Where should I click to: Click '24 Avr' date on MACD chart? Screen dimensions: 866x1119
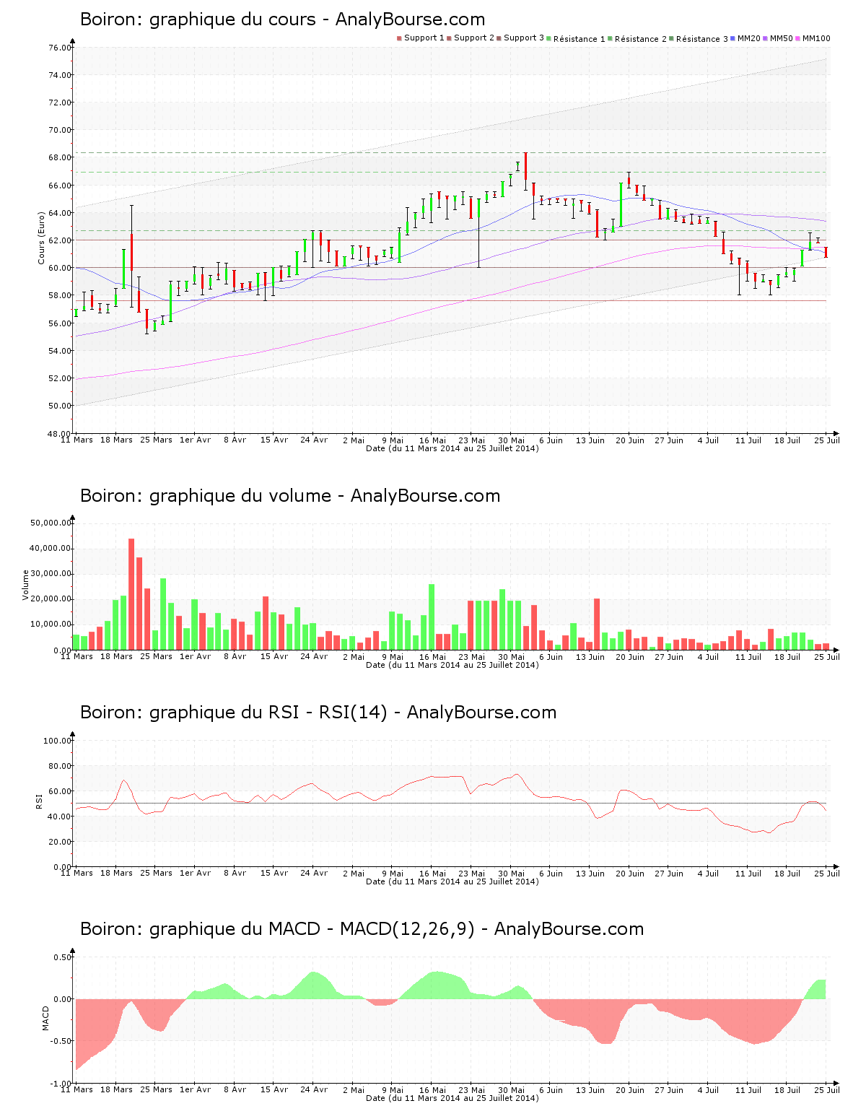(314, 1089)
